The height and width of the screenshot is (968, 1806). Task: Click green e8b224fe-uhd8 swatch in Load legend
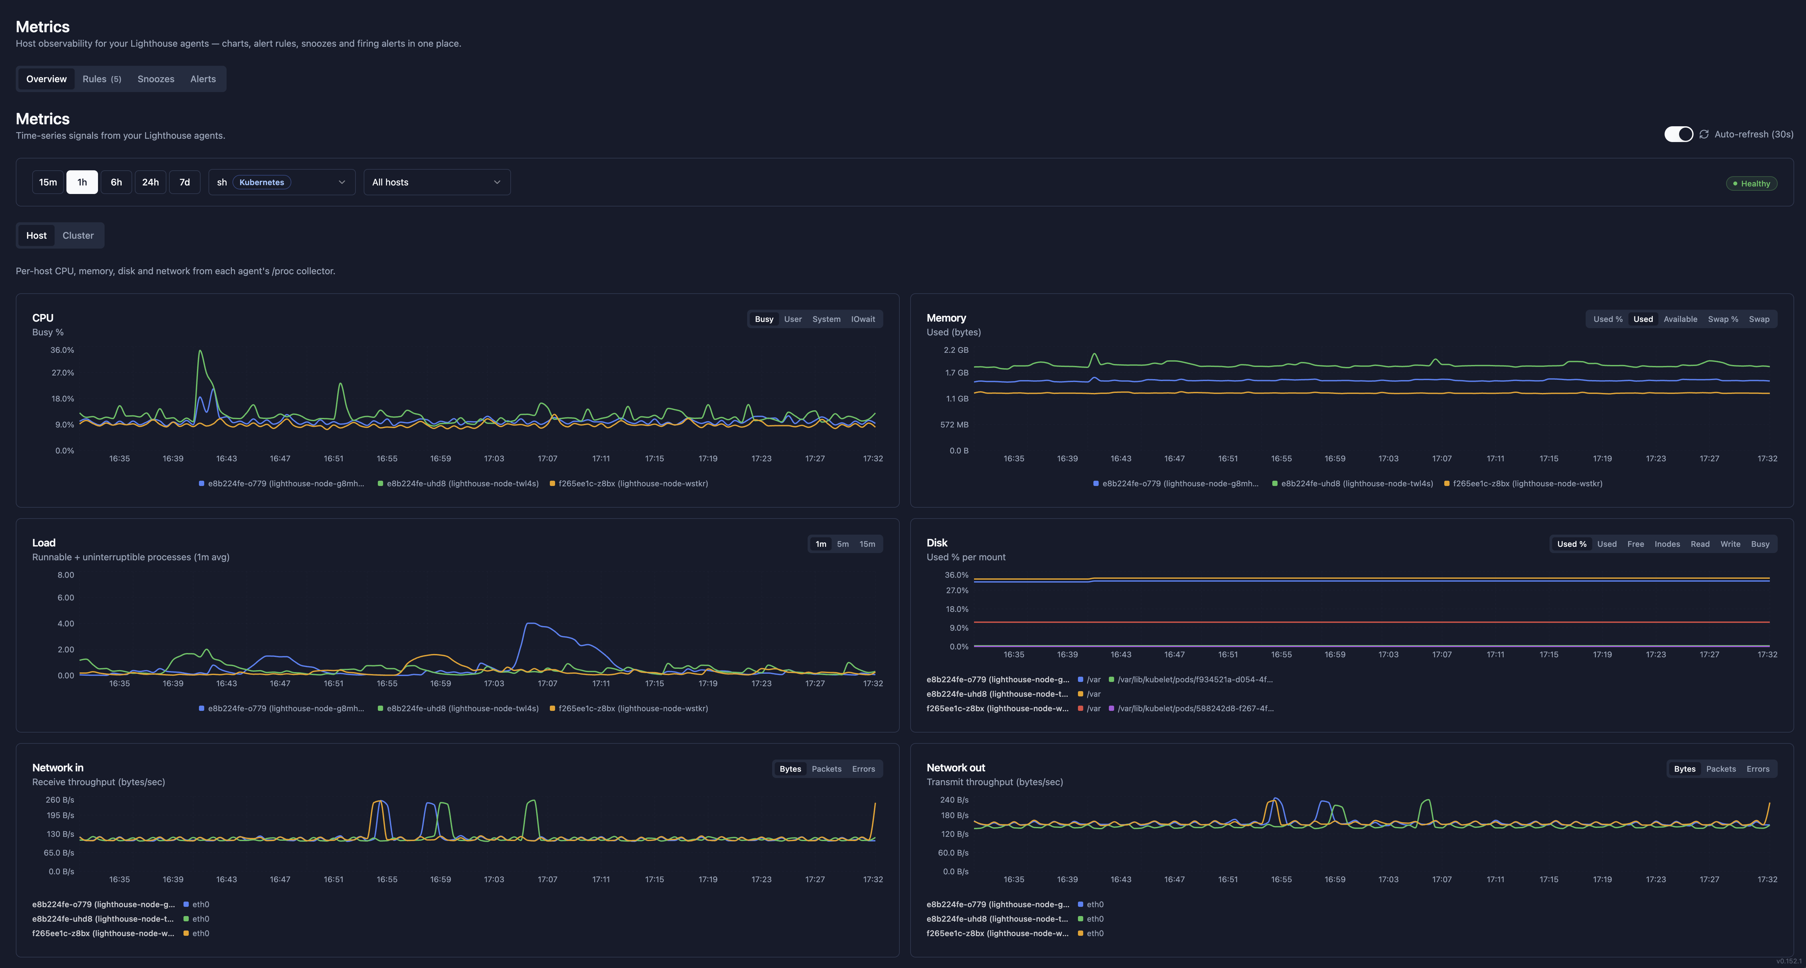click(380, 709)
